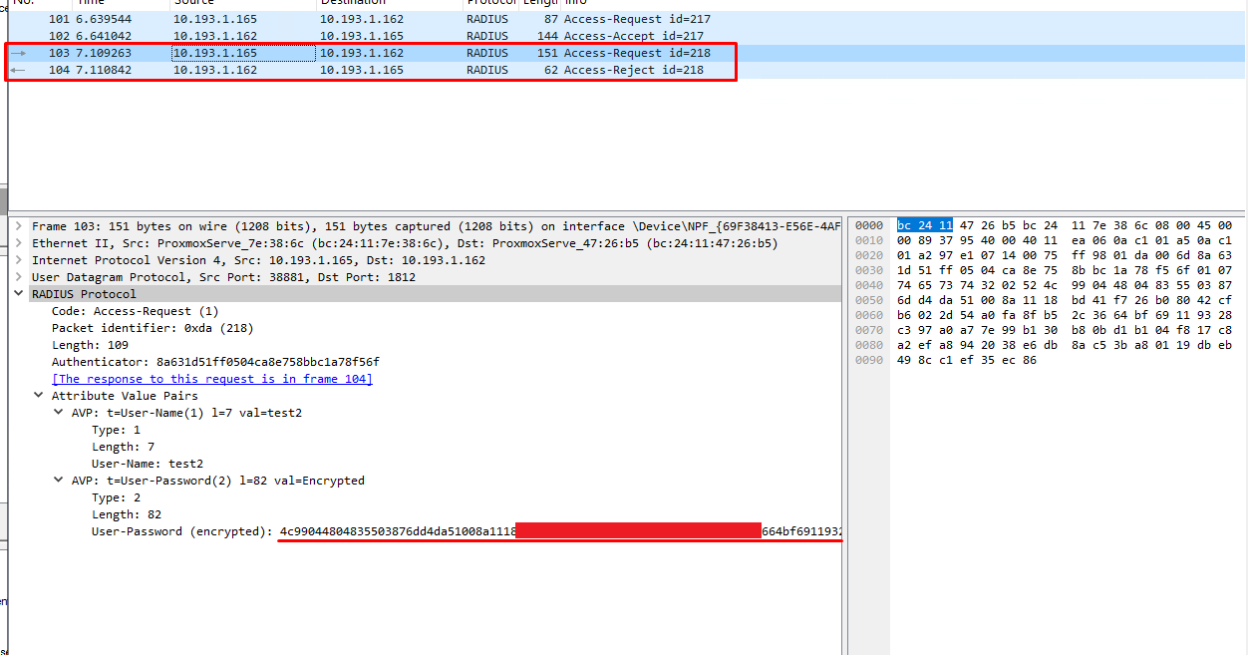Expand Internet Protocol Version 4 row
The image size is (1248, 655).
click(x=20, y=260)
